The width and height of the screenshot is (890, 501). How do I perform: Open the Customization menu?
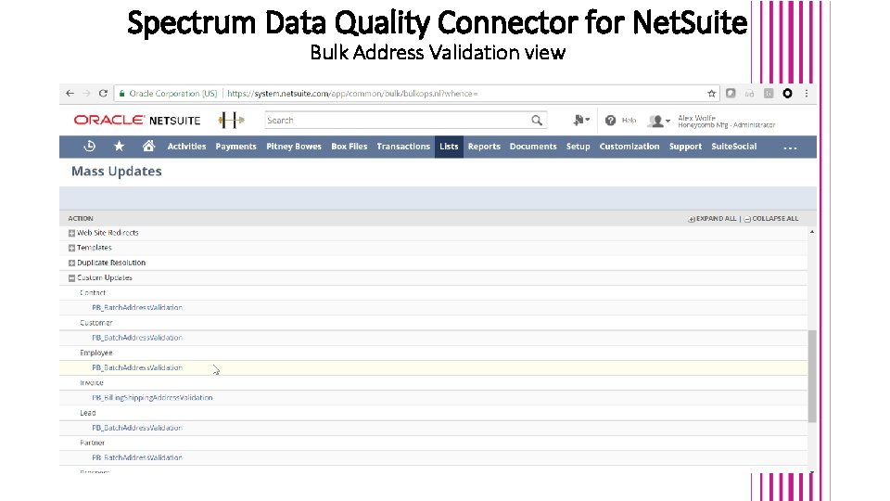[629, 146]
